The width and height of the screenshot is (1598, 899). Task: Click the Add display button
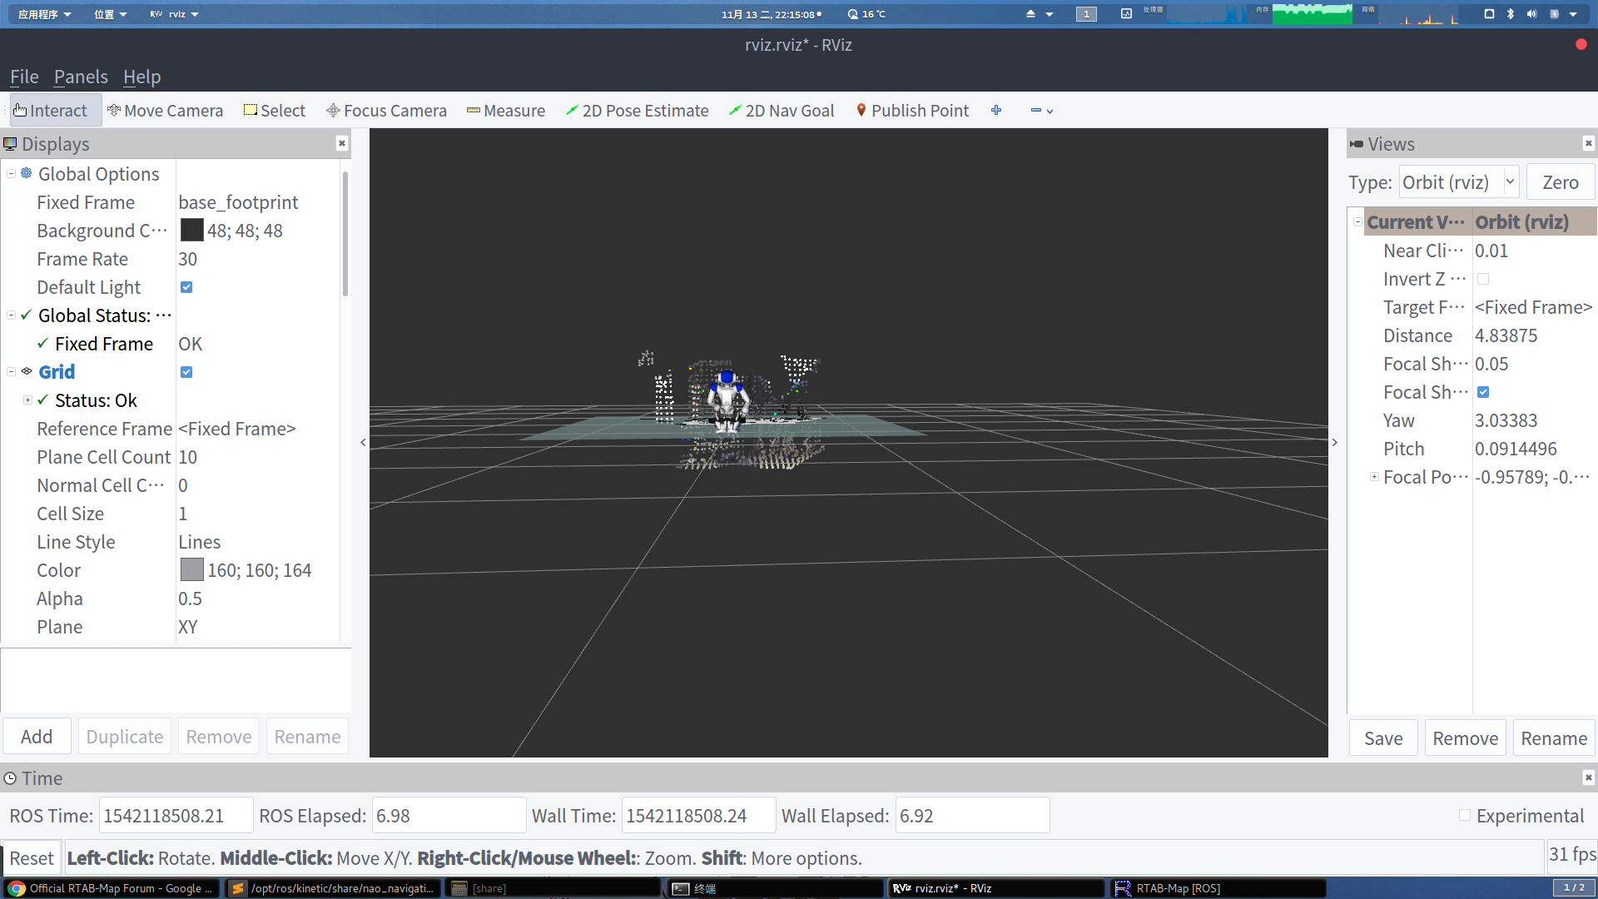(x=37, y=737)
